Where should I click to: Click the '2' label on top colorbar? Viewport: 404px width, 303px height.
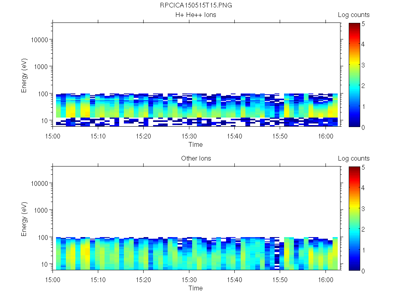[x=363, y=86]
